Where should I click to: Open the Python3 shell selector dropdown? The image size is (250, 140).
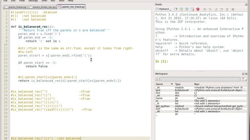163,9
